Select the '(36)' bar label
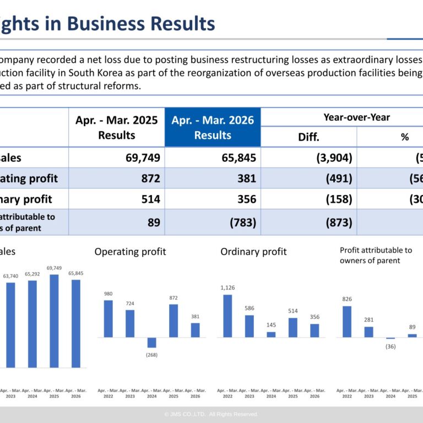The image size is (423, 423). click(x=391, y=346)
